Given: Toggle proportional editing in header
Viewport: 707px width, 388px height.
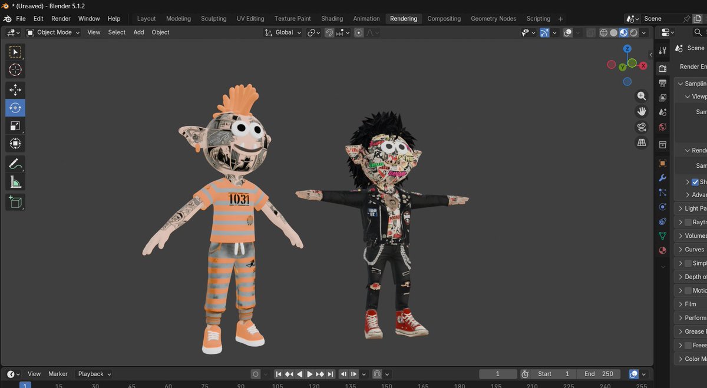Looking at the screenshot, I should tap(358, 32).
